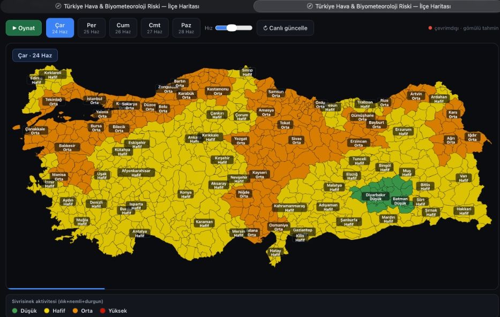Click the orange Orta legend dot
The width and height of the screenshot is (500, 317).
pyautogui.click(x=75, y=311)
